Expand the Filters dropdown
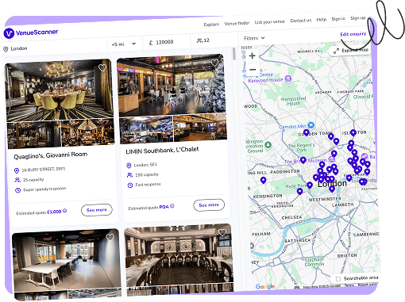 [x=254, y=38]
